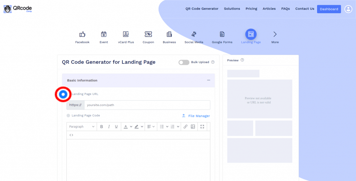Expand the numbered list style arrow
Image resolution: width=356 pixels, height=181 pixels.
tap(178, 127)
